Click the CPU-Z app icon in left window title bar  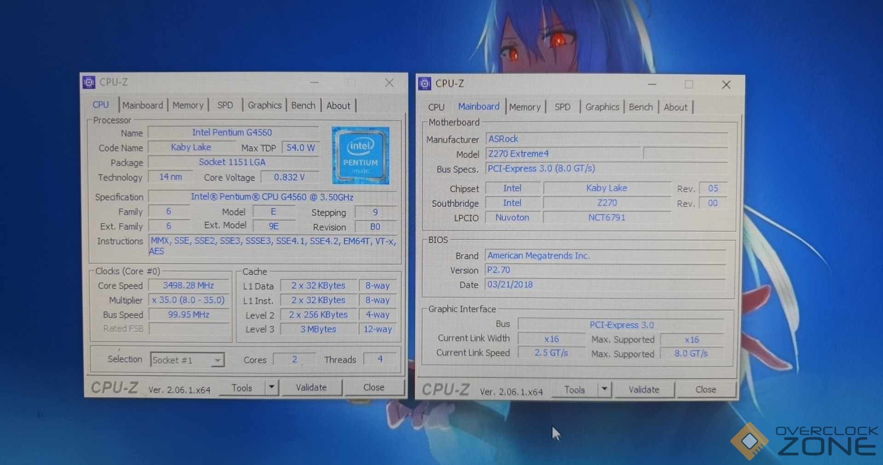coord(89,82)
